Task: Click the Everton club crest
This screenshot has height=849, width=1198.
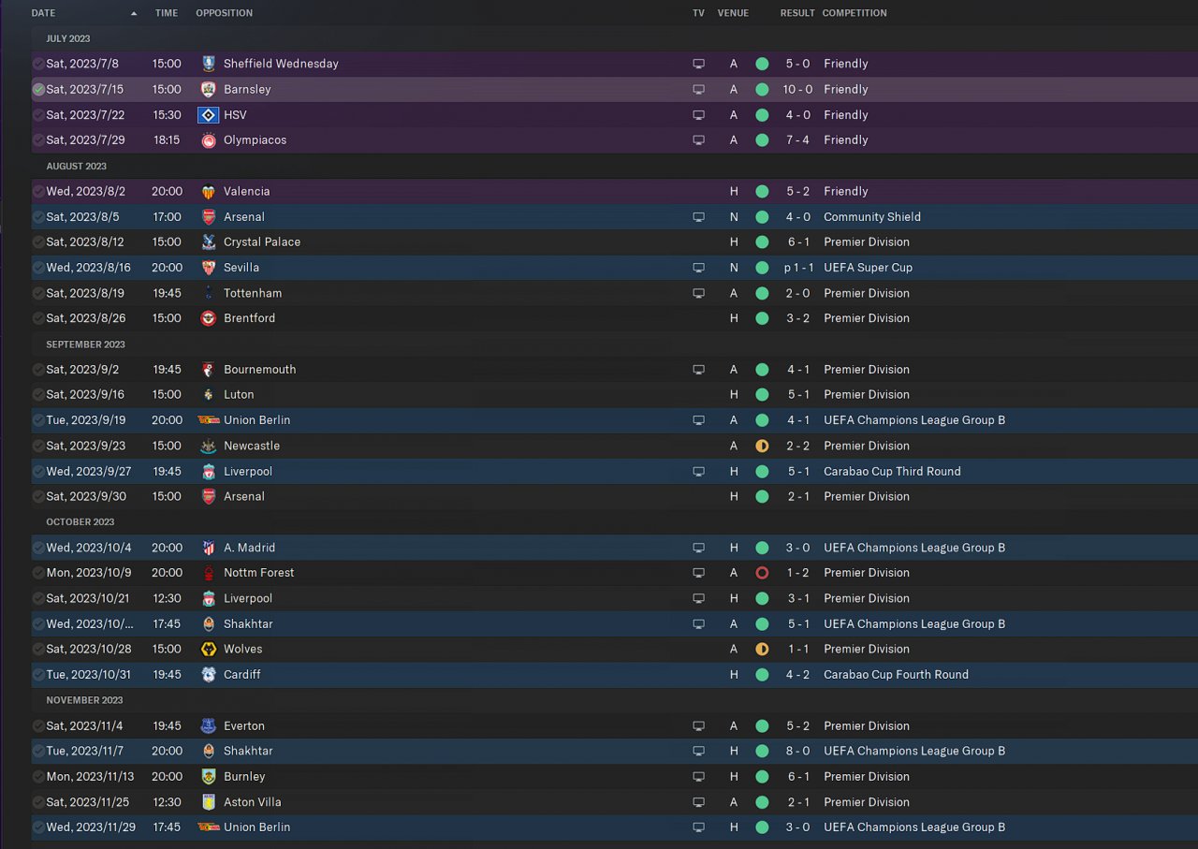Action: coord(209,726)
